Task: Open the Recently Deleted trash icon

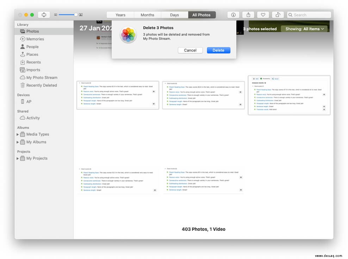Action: (x=23, y=85)
